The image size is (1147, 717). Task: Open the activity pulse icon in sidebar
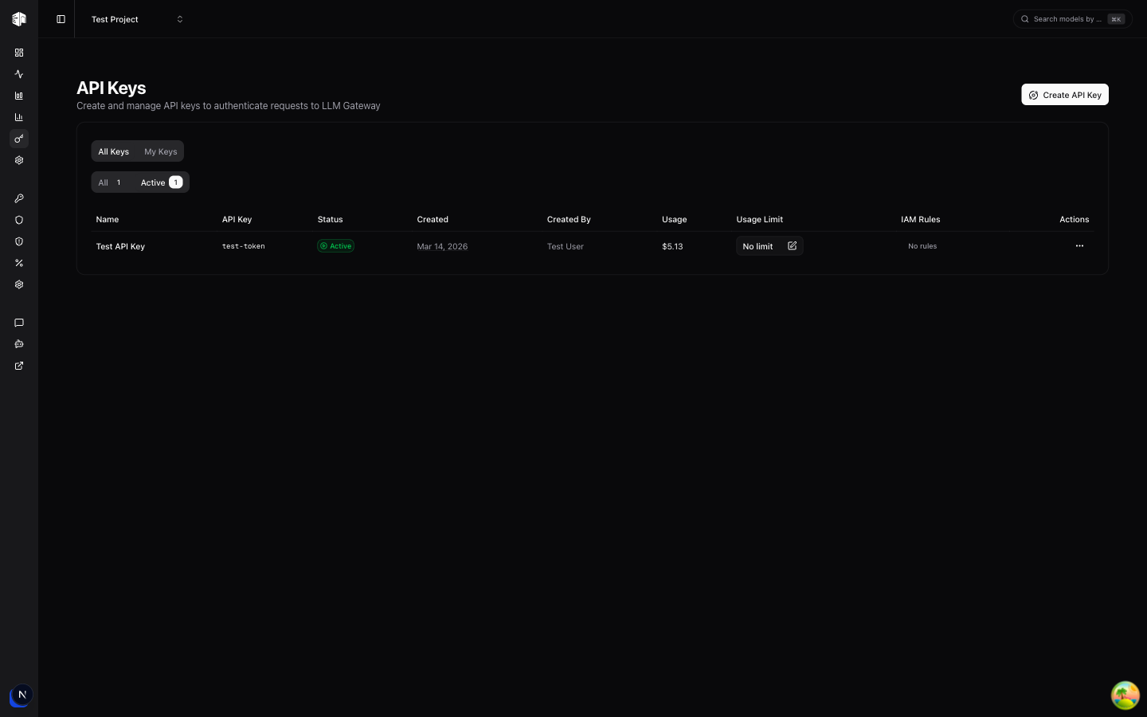point(19,74)
